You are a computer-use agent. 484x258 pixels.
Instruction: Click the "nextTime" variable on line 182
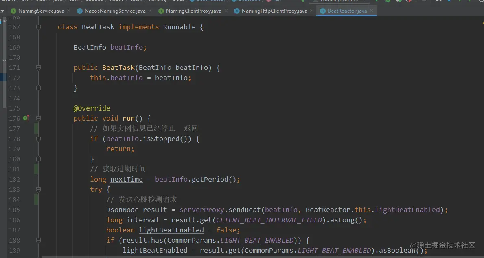click(127, 180)
